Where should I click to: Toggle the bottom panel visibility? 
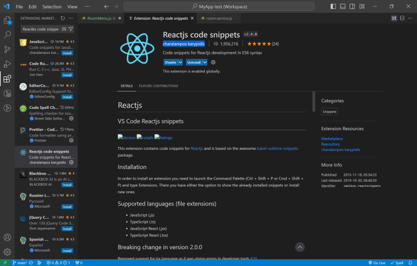(342, 6)
